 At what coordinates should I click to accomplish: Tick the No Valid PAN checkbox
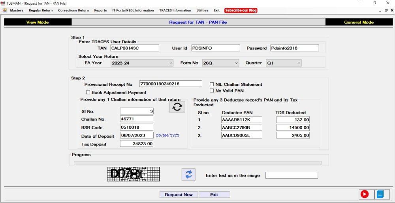[x=212, y=91]
